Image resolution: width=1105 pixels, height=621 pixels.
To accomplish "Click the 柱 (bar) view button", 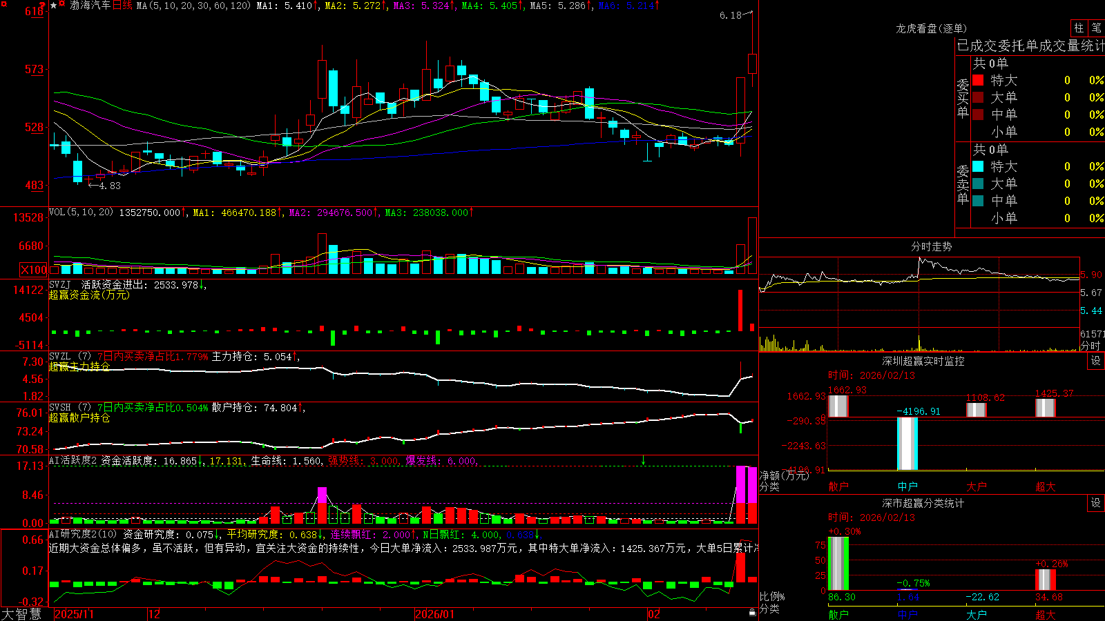I will click(1079, 28).
